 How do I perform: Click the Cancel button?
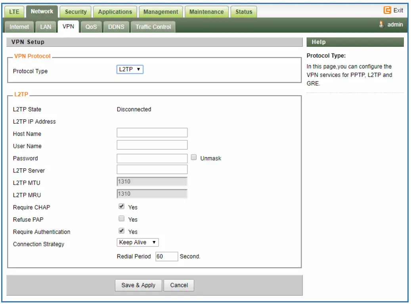pos(179,285)
